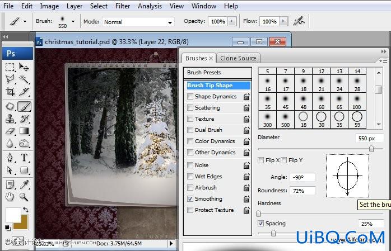Enable the Noise checkbox
391x251 pixels.
click(x=190, y=165)
